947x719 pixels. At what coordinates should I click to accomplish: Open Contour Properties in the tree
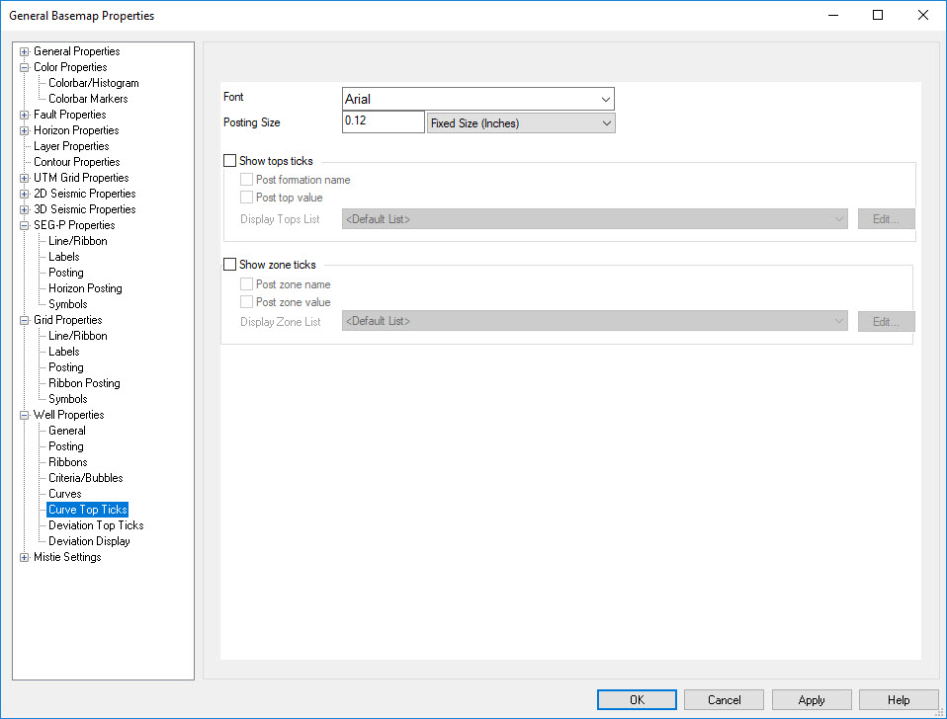click(76, 162)
